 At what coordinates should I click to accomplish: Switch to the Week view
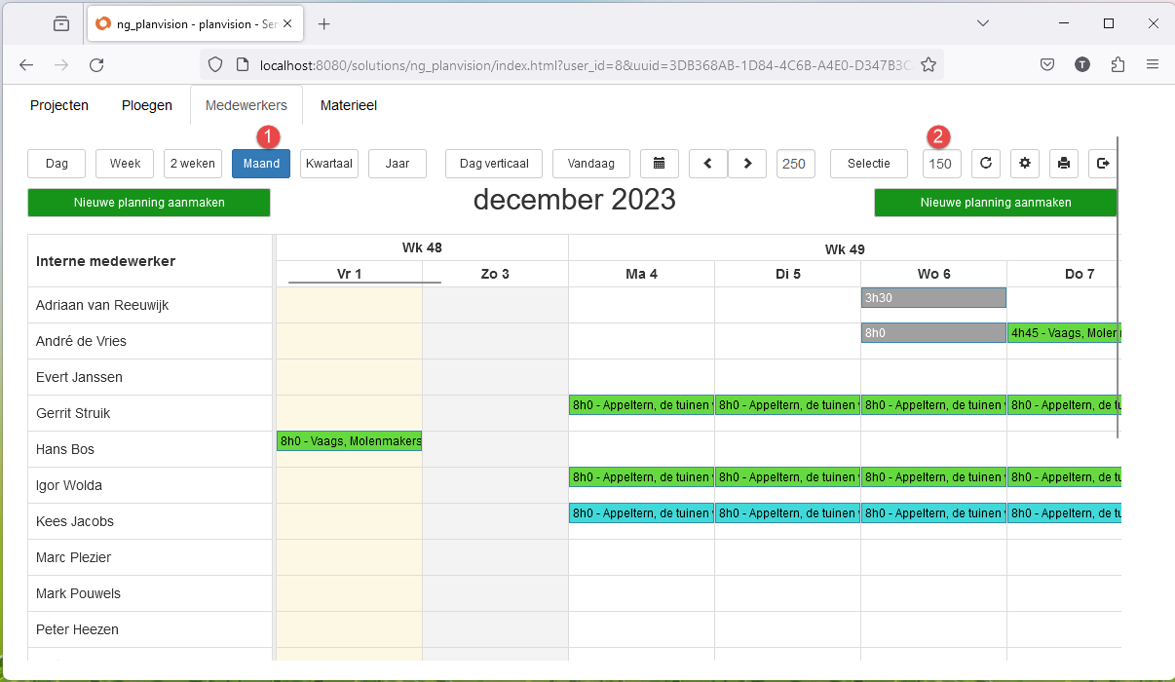click(x=125, y=164)
